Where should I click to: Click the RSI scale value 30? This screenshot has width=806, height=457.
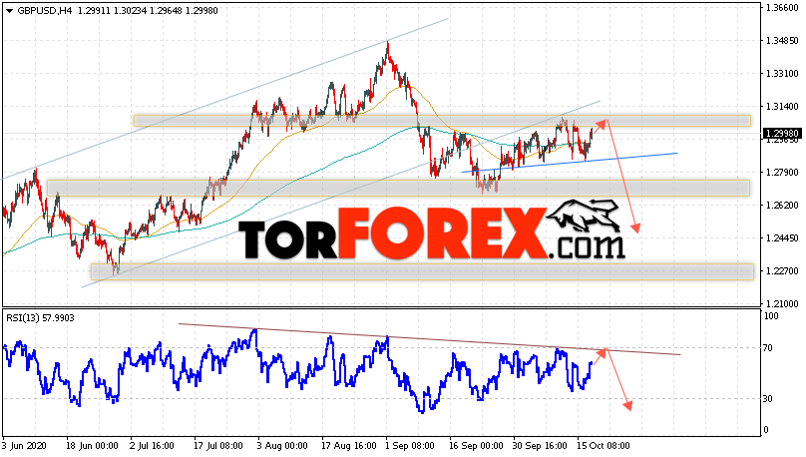768,398
